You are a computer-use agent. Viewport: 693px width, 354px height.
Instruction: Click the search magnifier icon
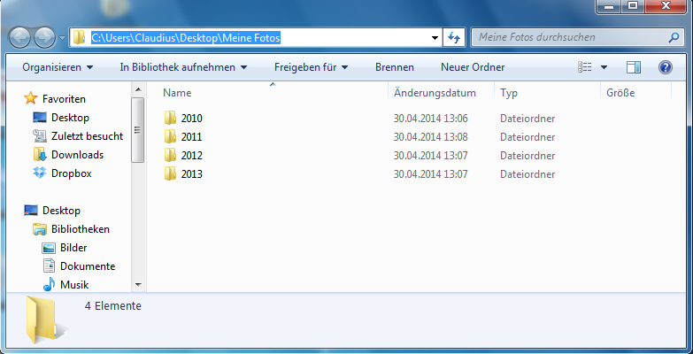672,37
